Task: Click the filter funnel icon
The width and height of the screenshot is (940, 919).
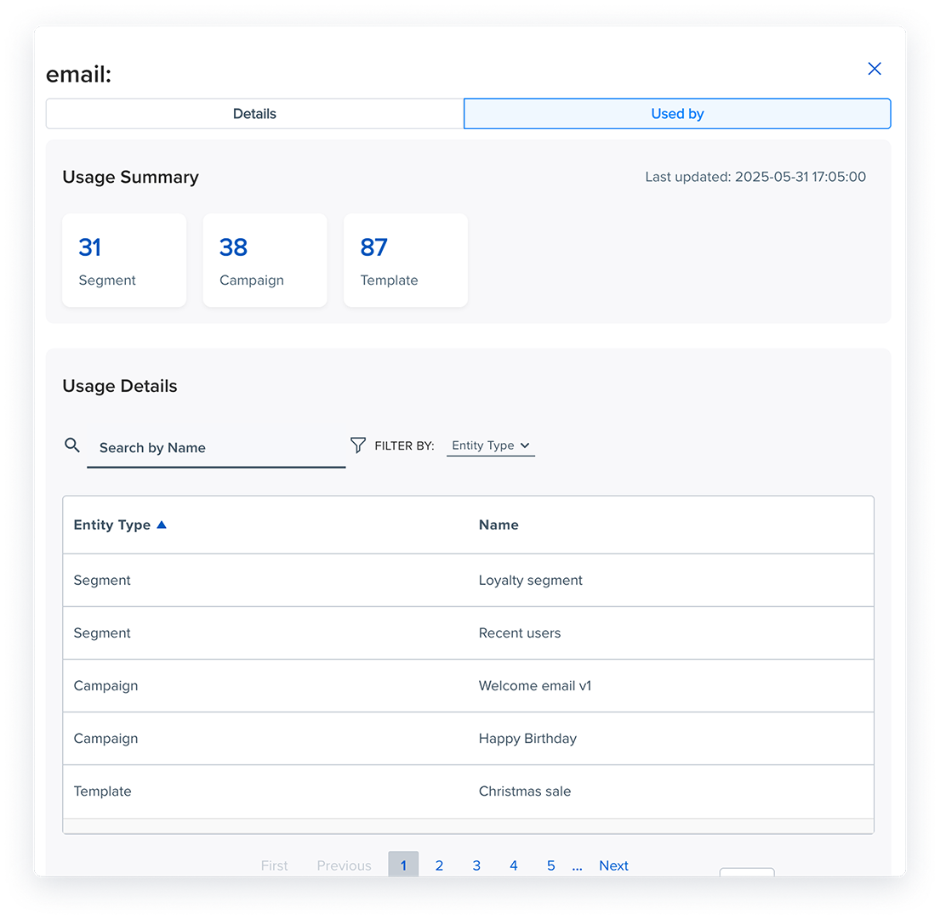Action: pos(358,445)
